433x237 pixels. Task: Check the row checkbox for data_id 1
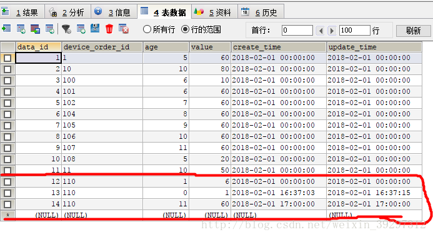point(7,58)
